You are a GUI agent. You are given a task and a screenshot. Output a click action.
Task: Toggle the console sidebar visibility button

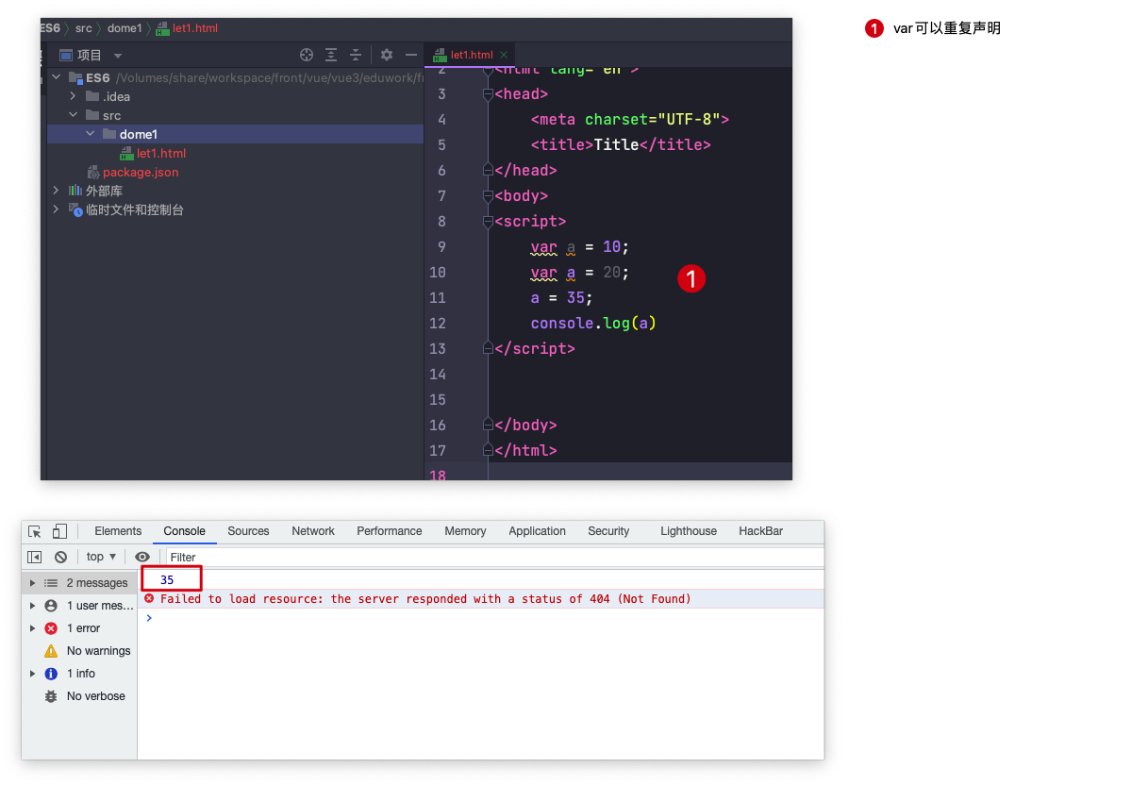[35, 557]
